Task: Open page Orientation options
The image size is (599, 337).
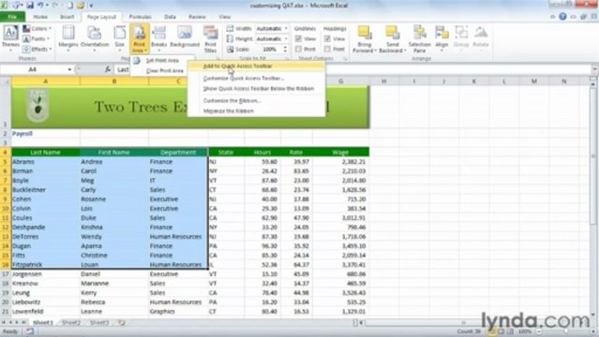Action: click(x=95, y=37)
